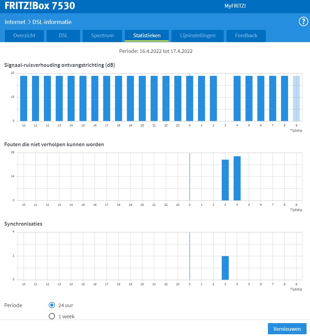
Task: Click the SNR bar at hour 23
Action: pyautogui.click(x=178, y=98)
